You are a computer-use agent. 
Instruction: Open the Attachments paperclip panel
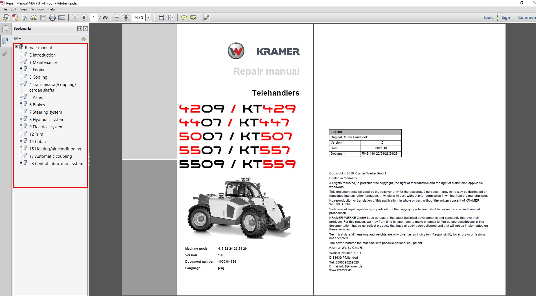point(5,53)
